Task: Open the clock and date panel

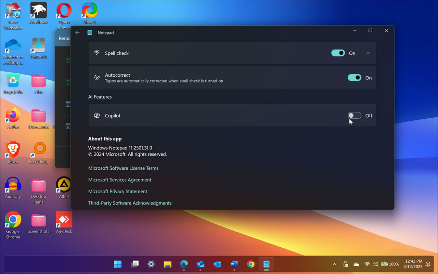Action: (413, 264)
